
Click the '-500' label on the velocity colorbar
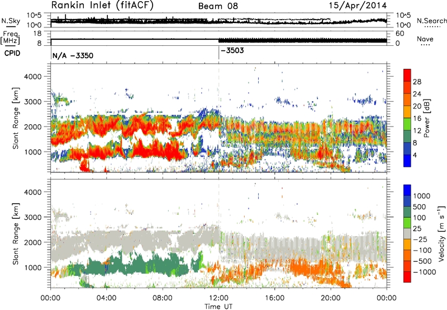pyautogui.click(x=422, y=261)
